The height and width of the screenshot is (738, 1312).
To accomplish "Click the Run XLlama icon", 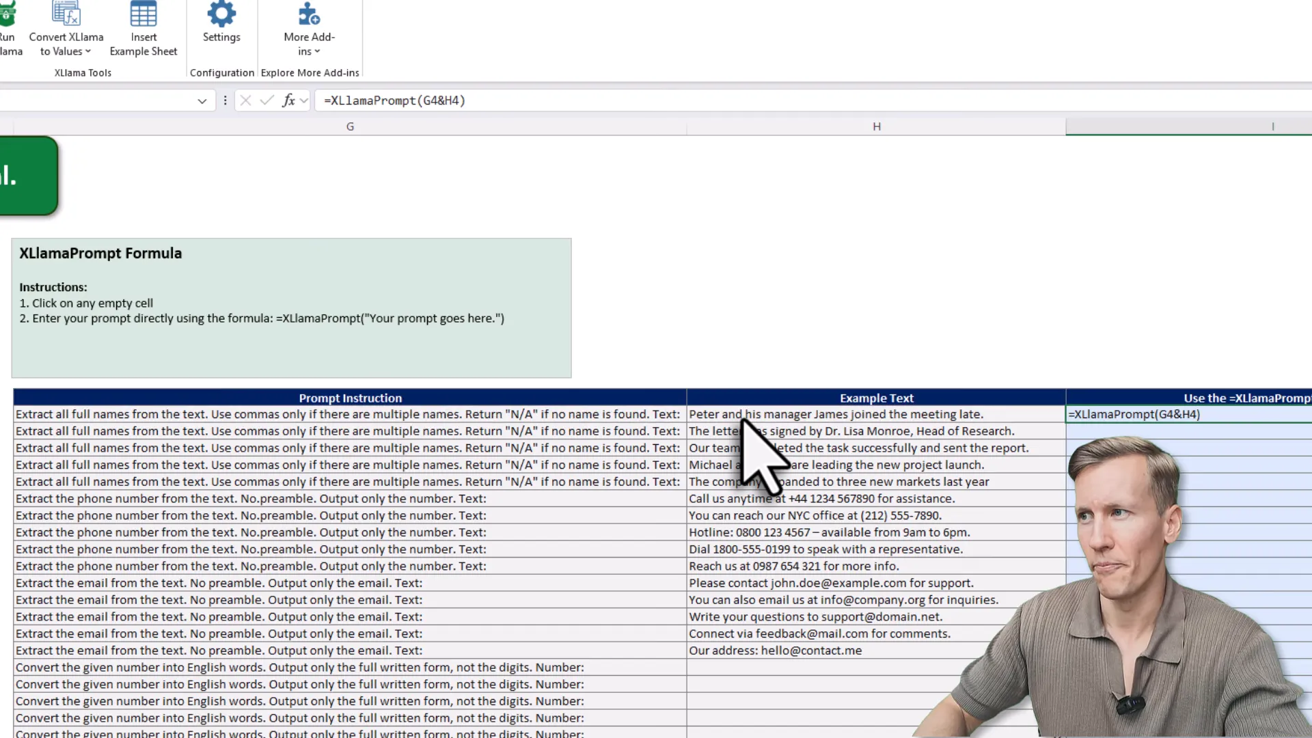I will [x=7, y=14].
